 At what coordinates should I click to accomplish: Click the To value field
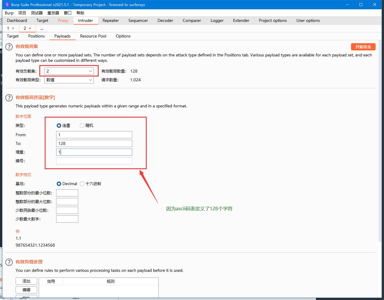point(94,143)
